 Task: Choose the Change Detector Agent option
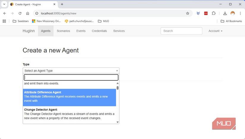tap(69, 115)
